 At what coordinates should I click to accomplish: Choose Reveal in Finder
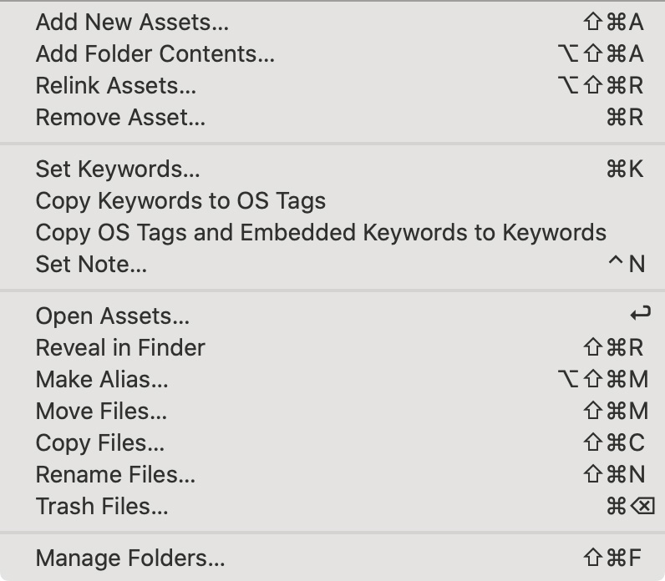(x=332, y=348)
